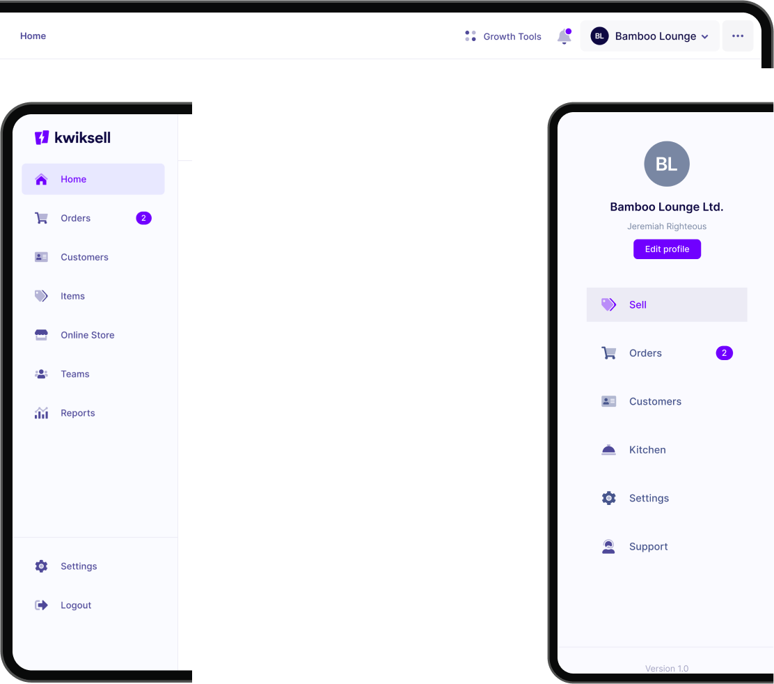Open the Online Store storefront icon
Viewport: 774px width, 684px height.
(42, 335)
